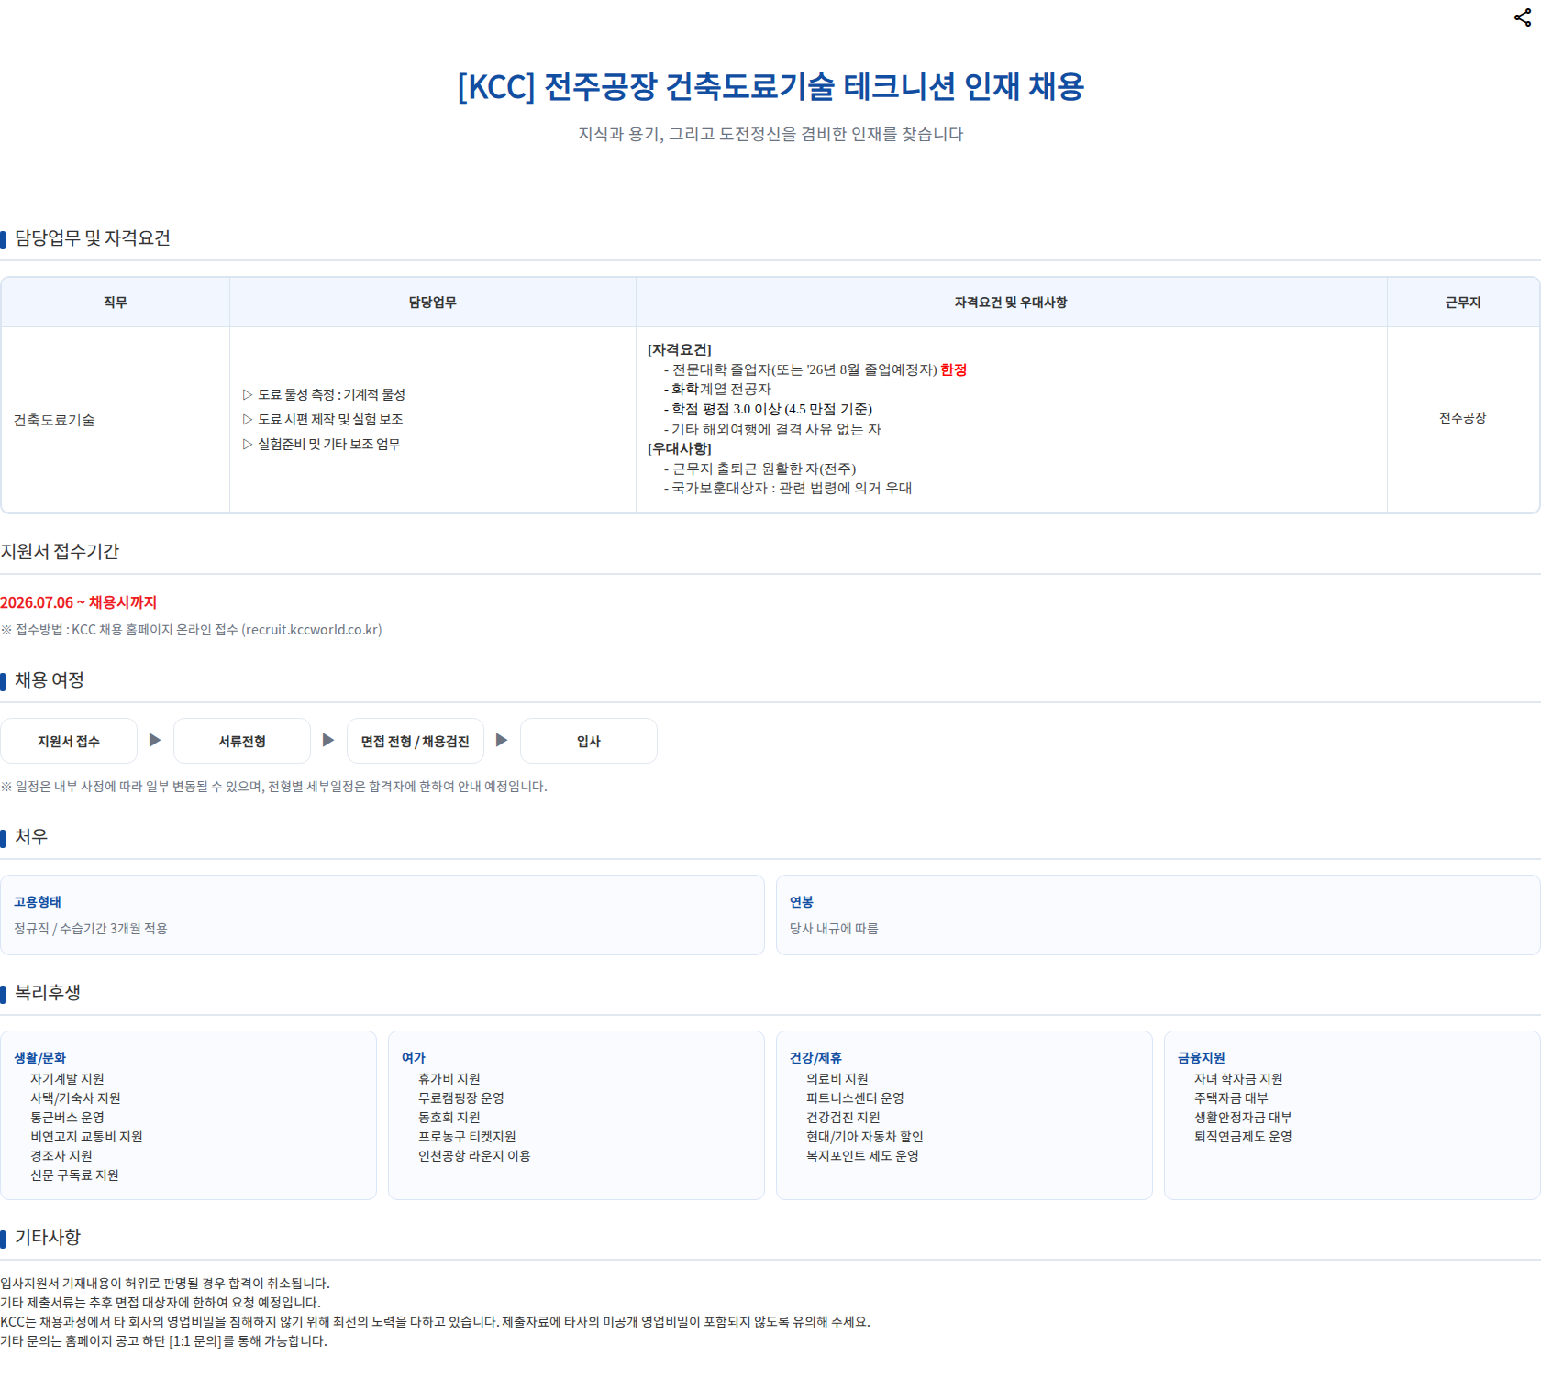
Task: Click '비연고지 교통비 지원' benefit
Action: tap(86, 1137)
